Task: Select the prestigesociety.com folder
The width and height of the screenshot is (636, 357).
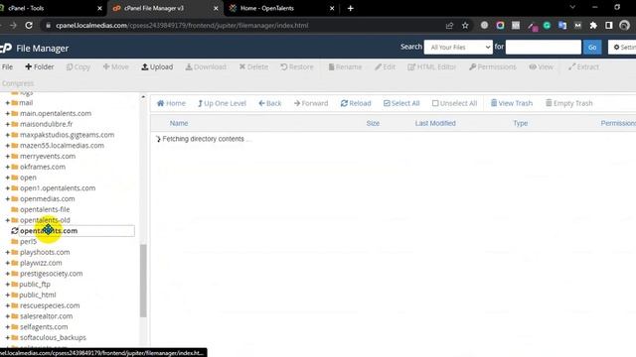Action: pos(51,274)
